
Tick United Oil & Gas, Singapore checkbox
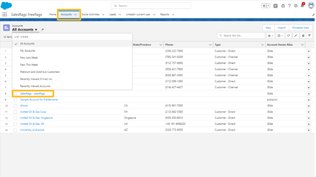click(x=15, y=118)
